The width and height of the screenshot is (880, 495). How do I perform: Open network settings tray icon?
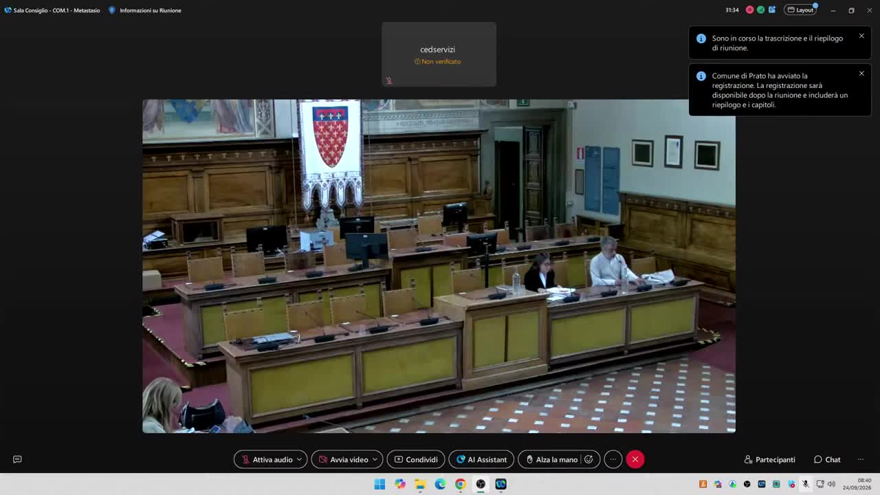click(820, 484)
